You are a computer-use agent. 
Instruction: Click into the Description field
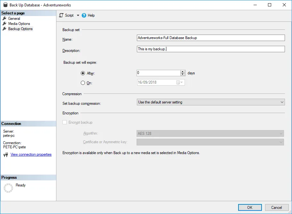211,49
